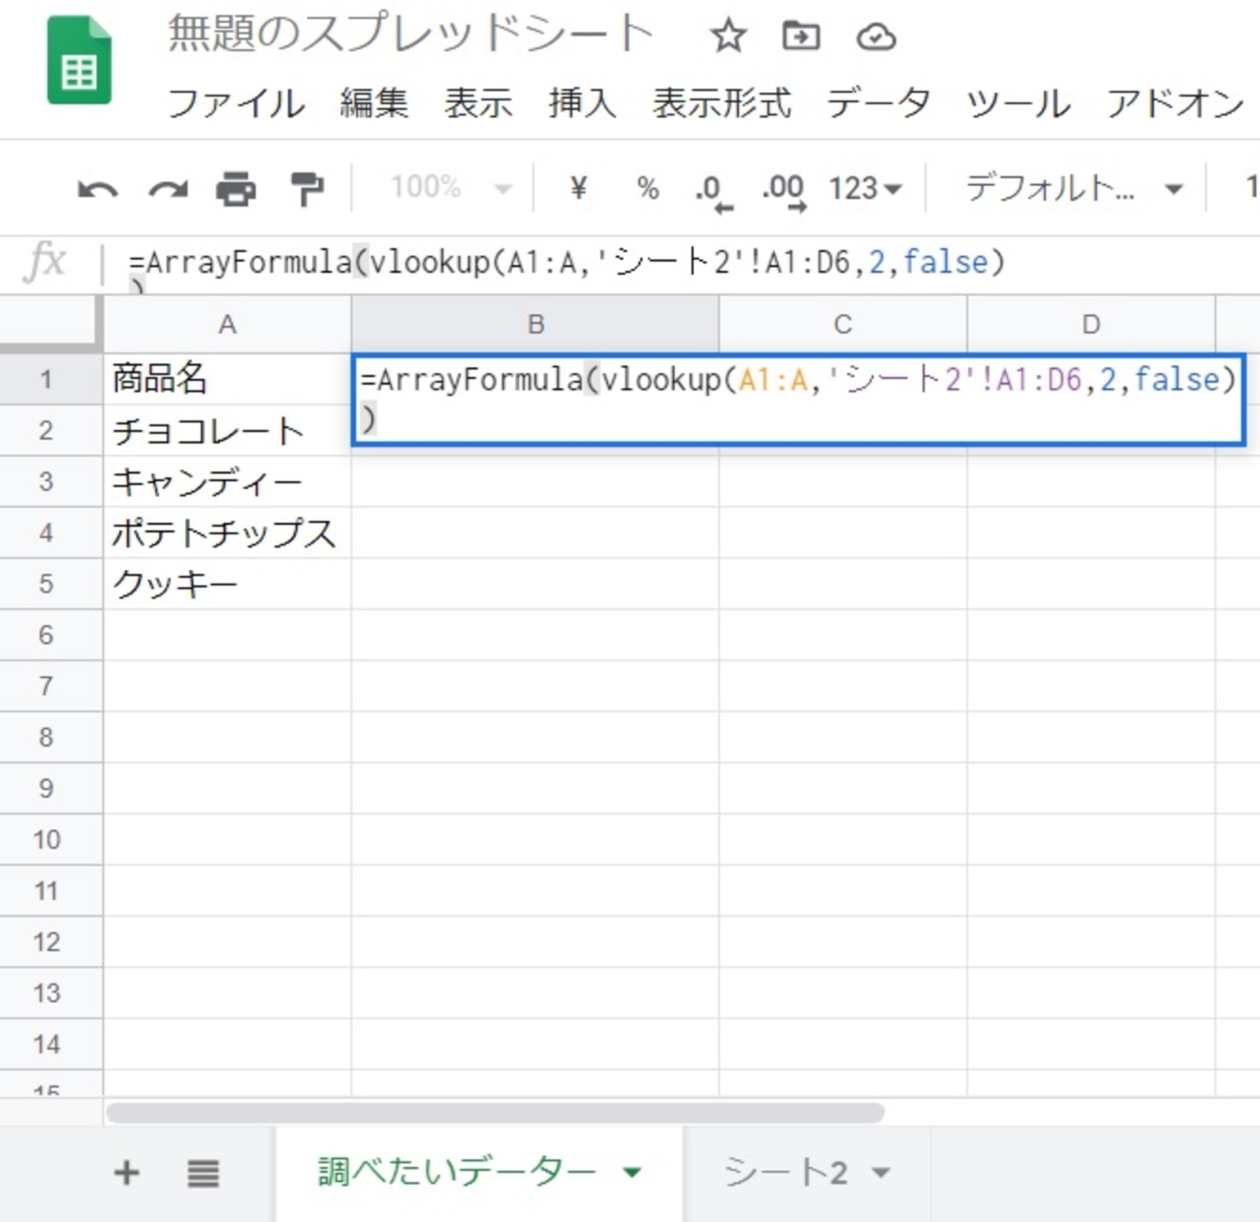This screenshot has width=1260, height=1222.
Task: Open the データ menu
Action: click(878, 103)
